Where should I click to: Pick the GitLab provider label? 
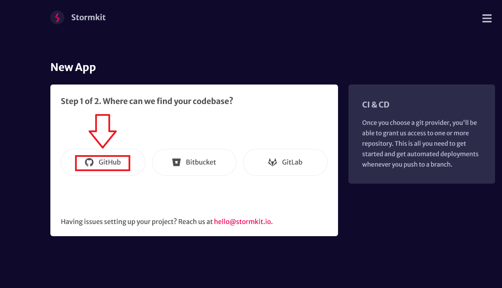pyautogui.click(x=292, y=162)
